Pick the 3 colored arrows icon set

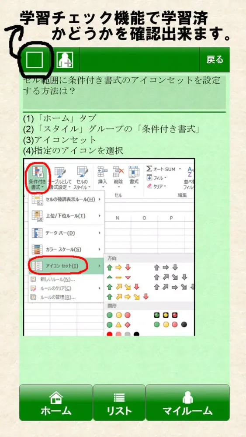(119, 267)
